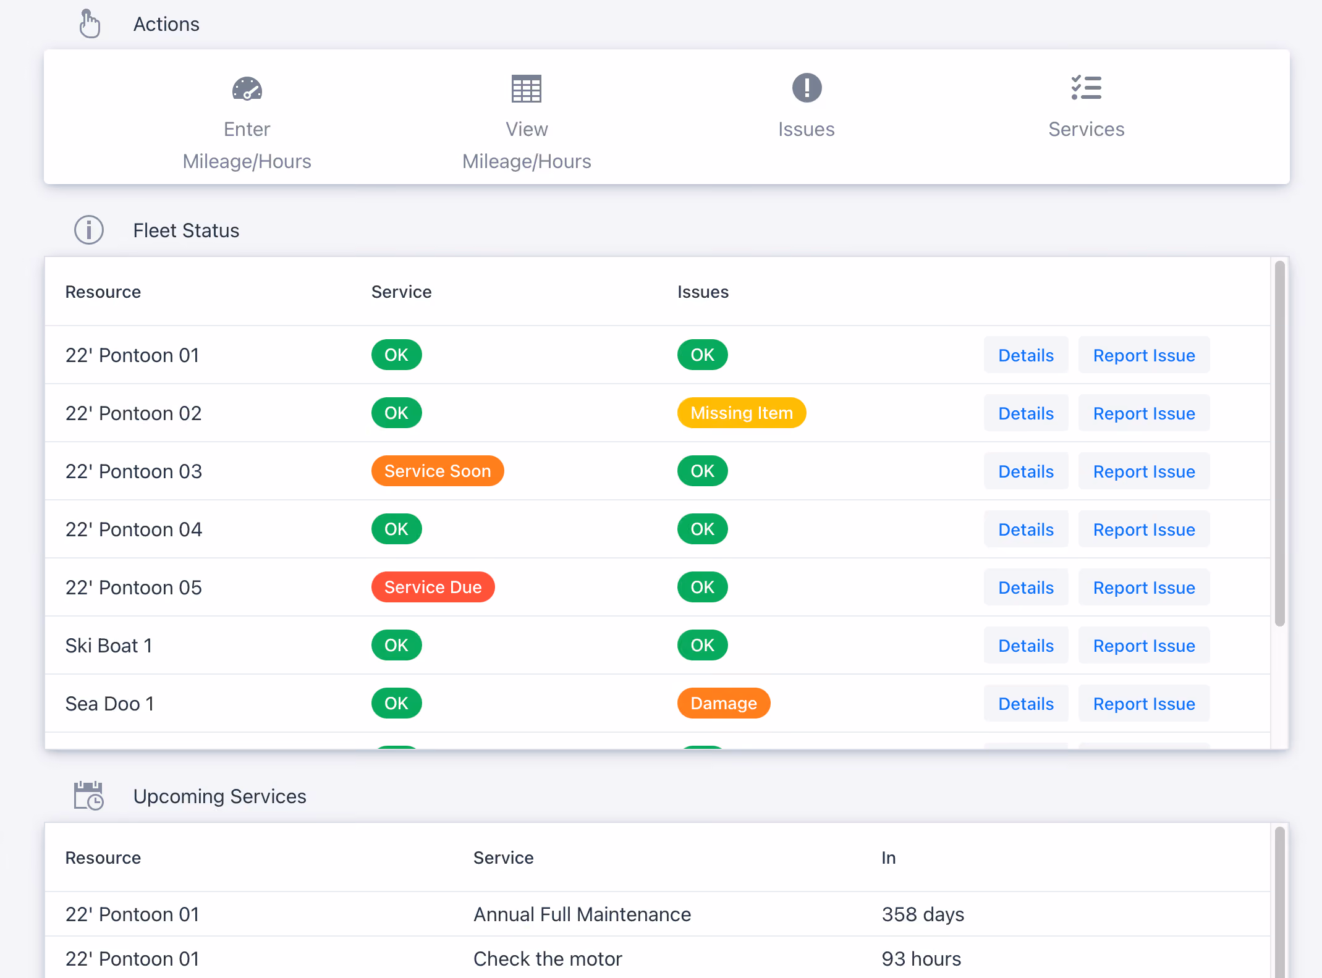Click the Upcoming Services table scrollbar
This screenshot has width=1322, height=978.
pos(1279,902)
